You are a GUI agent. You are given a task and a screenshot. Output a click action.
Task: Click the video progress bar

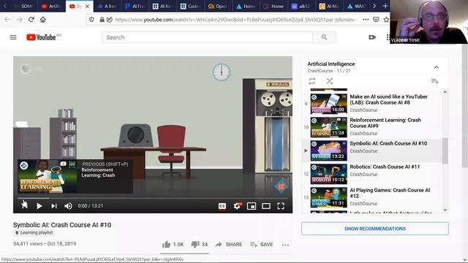pos(153,198)
